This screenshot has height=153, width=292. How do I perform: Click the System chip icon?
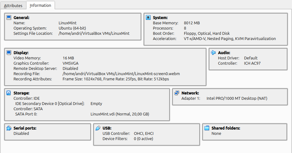point(148,18)
